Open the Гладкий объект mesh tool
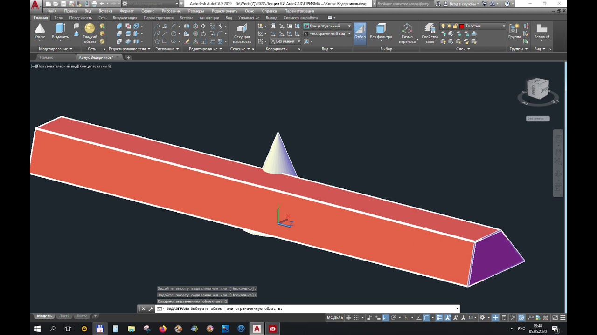 (90, 33)
